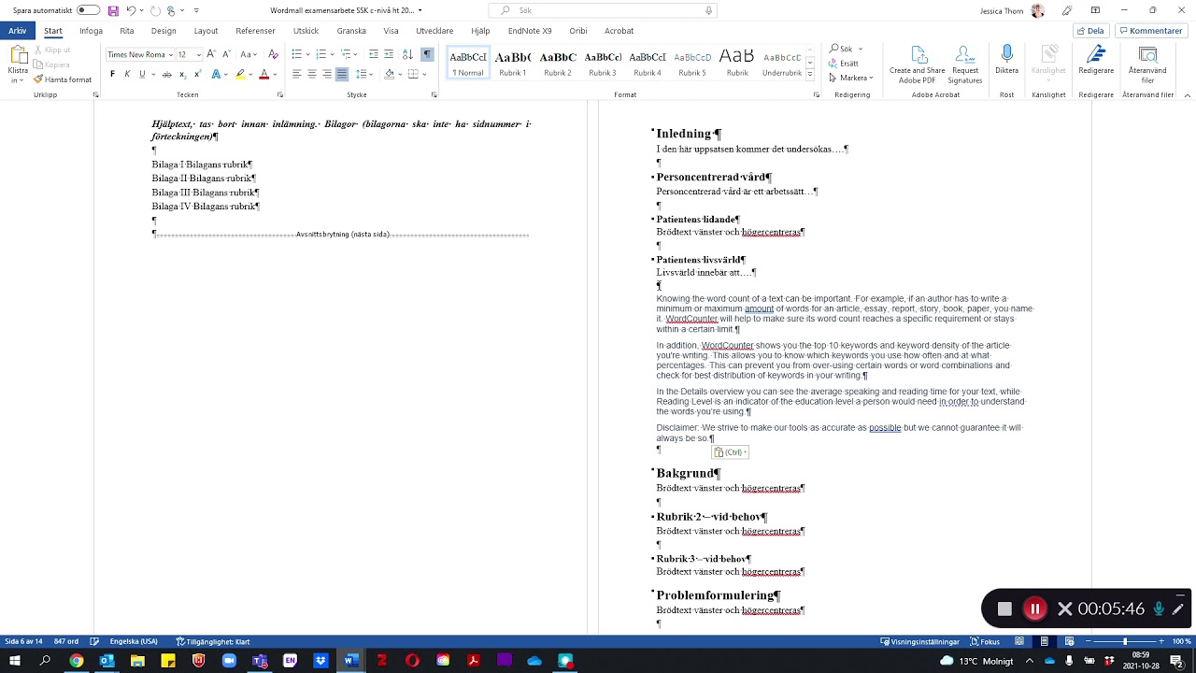Toggle justified text alignment
Image resolution: width=1196 pixels, height=673 pixels.
(x=342, y=74)
